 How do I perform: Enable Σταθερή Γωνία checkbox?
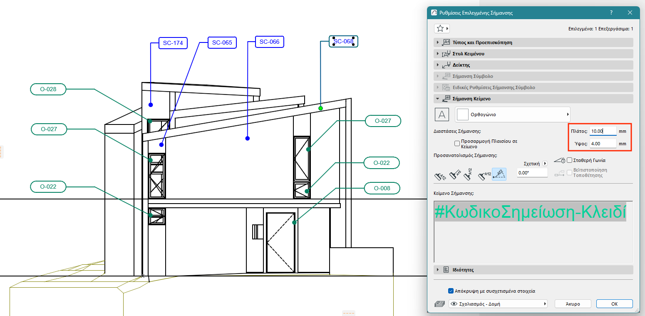[570, 160]
